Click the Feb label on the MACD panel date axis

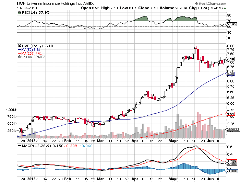[x=68, y=179]
